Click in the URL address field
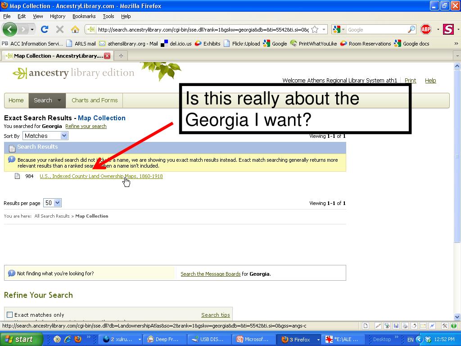 click(203, 29)
